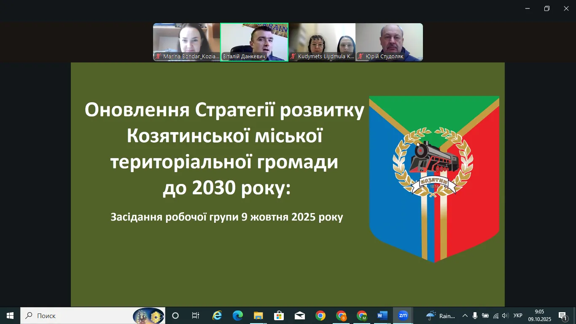The width and height of the screenshot is (576, 324).
Task: Click the Поиск search box
Action: pyautogui.click(x=93, y=316)
